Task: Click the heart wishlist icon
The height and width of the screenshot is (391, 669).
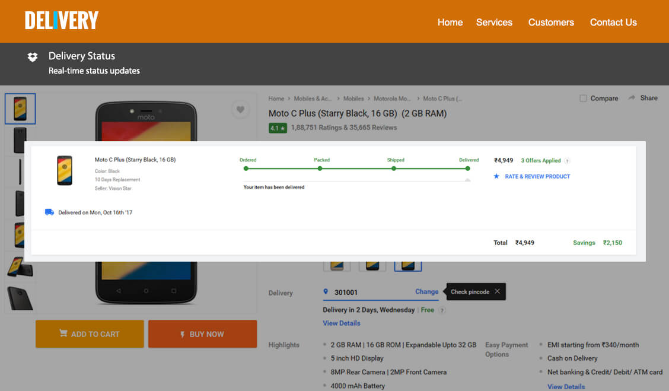Action: pyautogui.click(x=240, y=109)
